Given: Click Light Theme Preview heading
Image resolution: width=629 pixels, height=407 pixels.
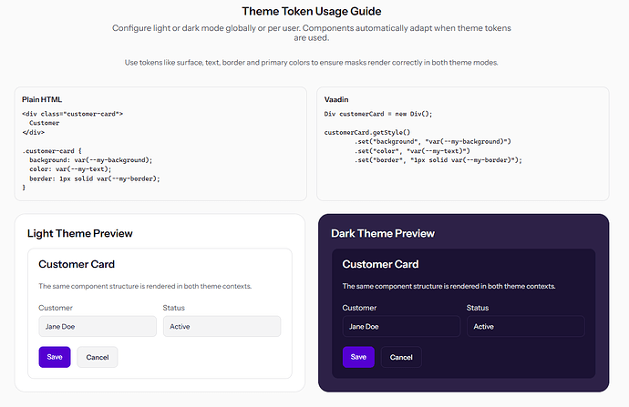Looking at the screenshot, I should point(80,233).
